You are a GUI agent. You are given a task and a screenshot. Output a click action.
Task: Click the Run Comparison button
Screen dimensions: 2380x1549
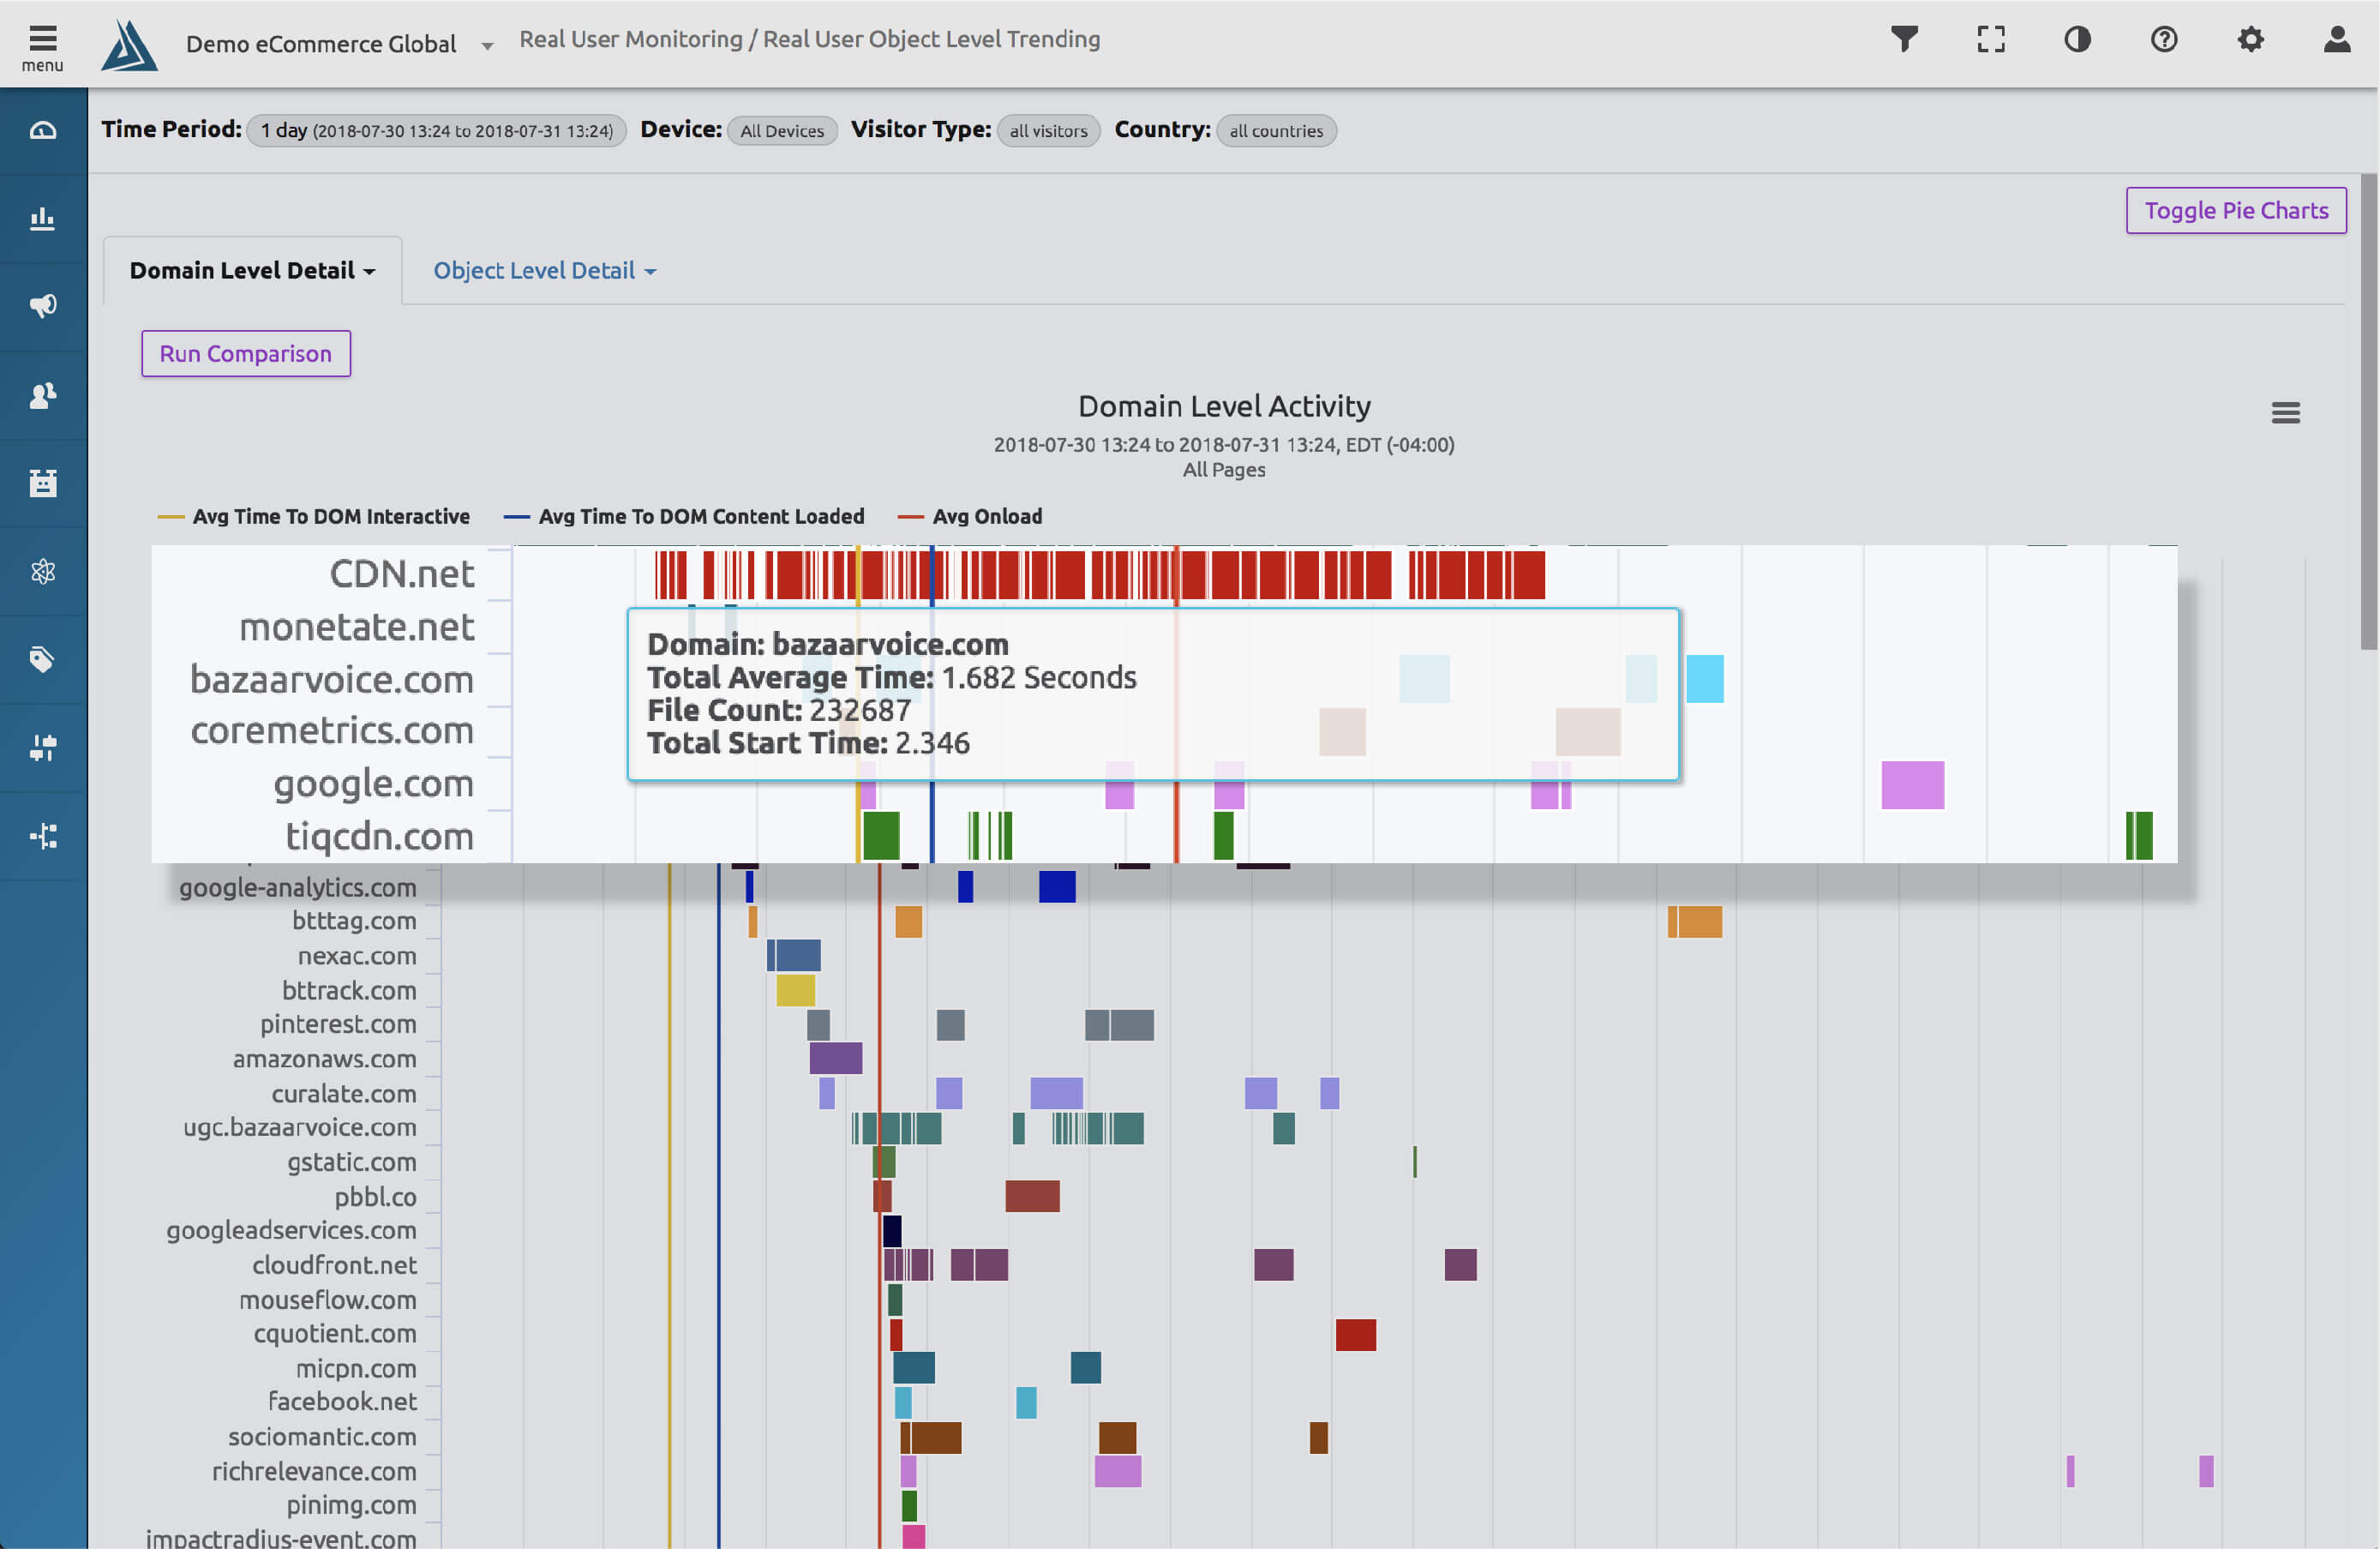click(x=245, y=353)
